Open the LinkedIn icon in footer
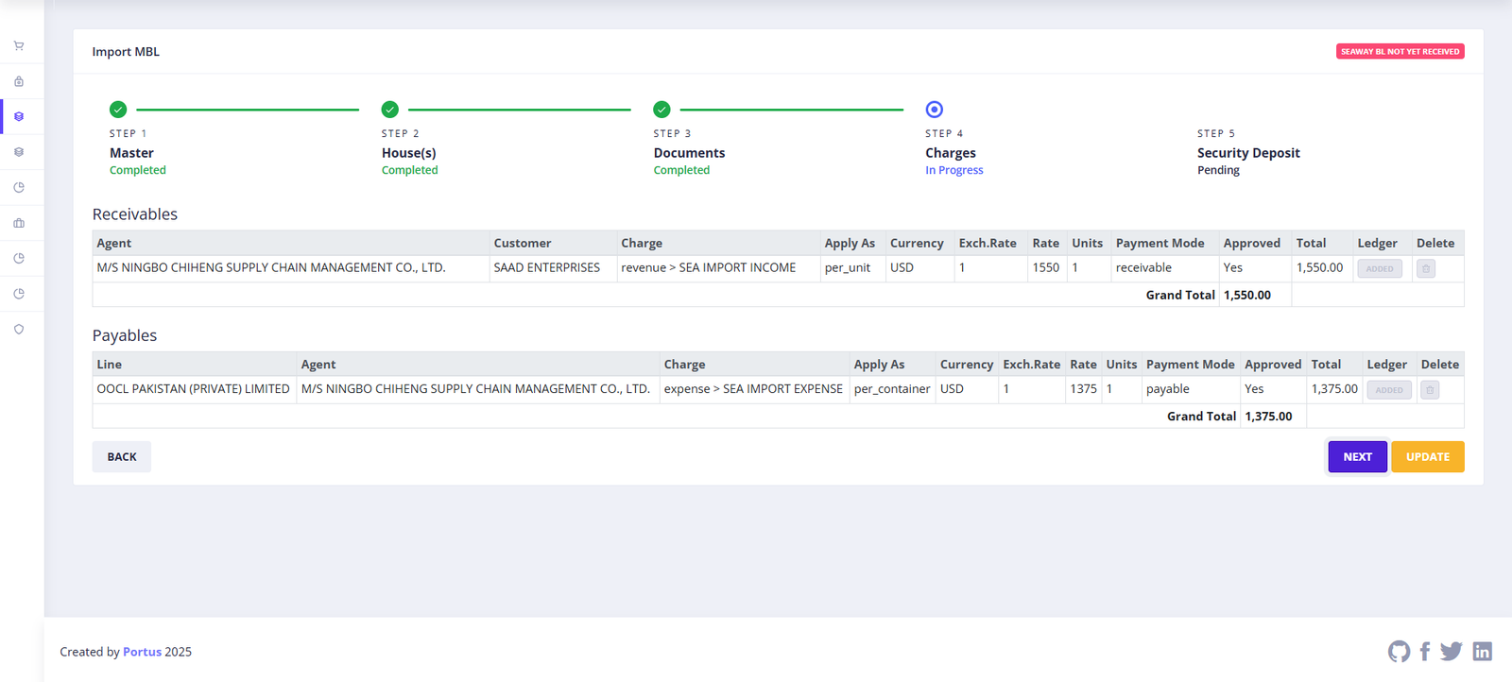The height and width of the screenshot is (682, 1512). 1482,652
